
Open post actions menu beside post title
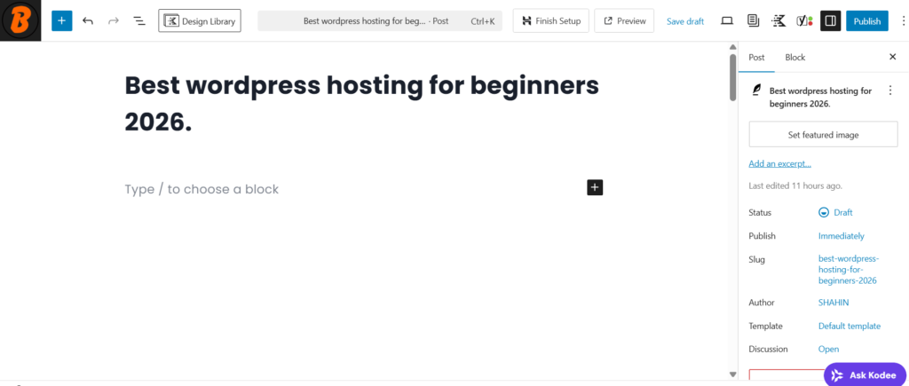[890, 91]
